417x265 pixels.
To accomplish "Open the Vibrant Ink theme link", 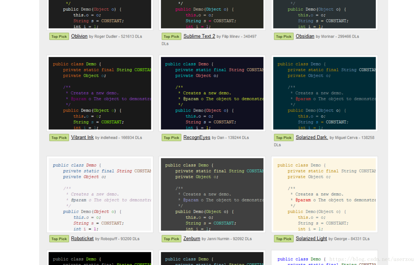I will (82, 137).
